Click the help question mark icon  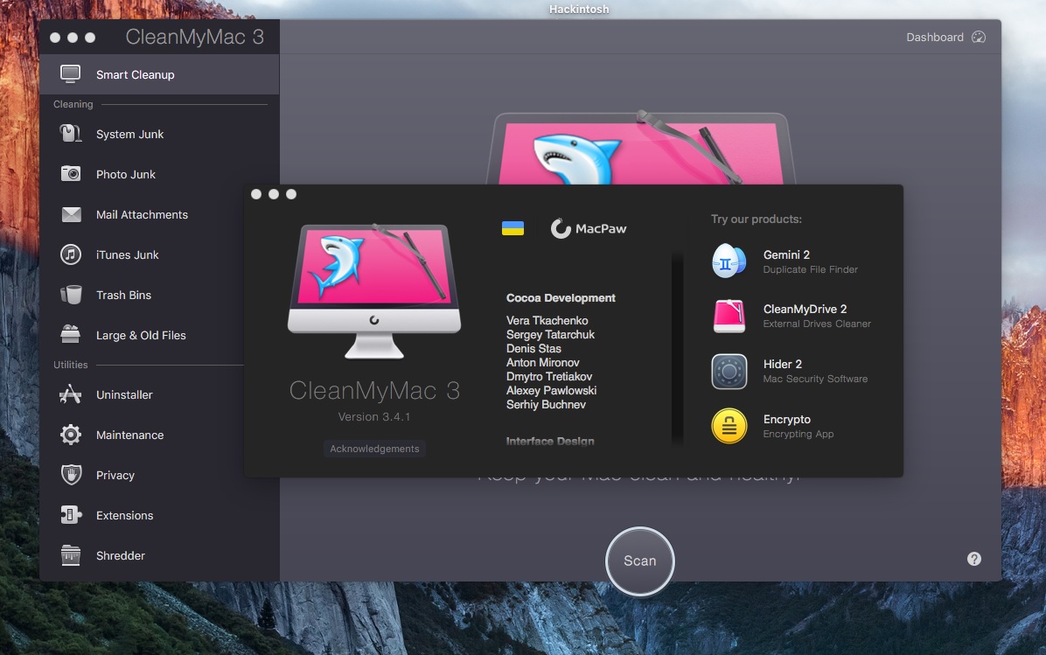pyautogui.click(x=974, y=559)
